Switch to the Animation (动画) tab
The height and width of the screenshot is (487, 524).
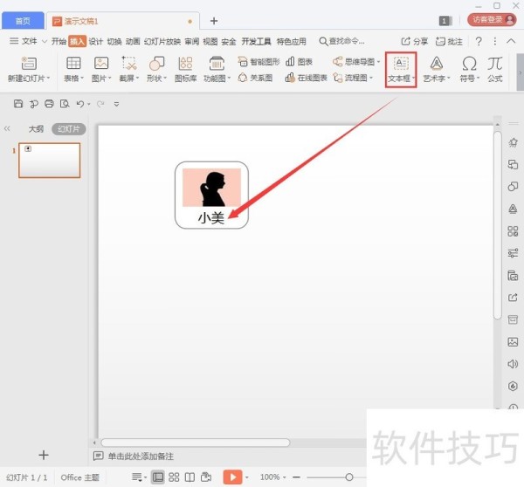click(133, 41)
